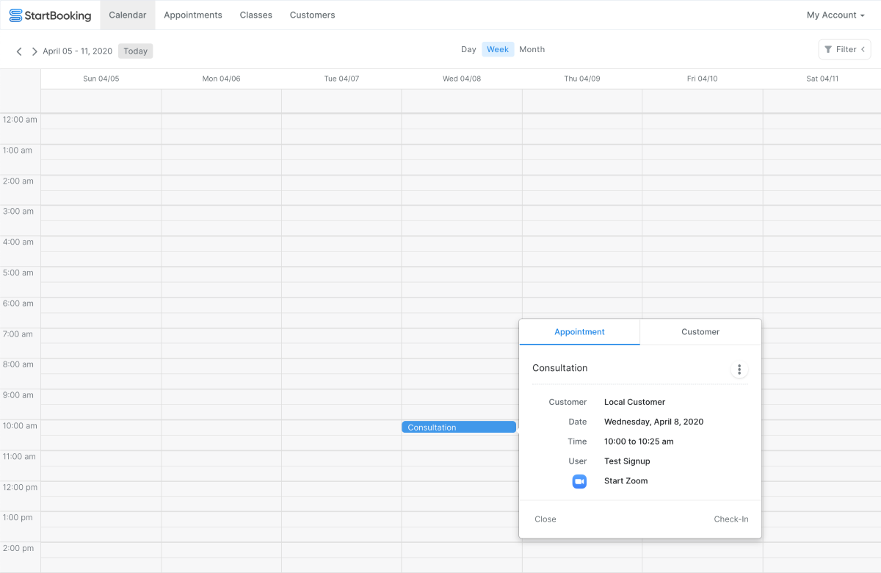Image resolution: width=881 pixels, height=573 pixels.
Task: Click the Filter funnel icon
Action: (829, 49)
